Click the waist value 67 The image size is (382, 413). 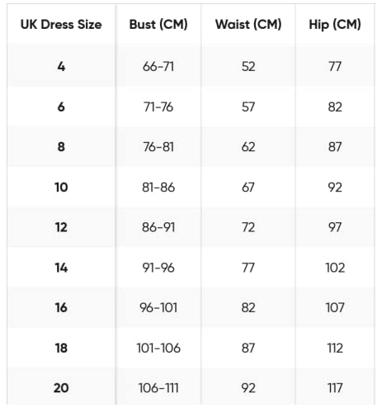tap(248, 188)
